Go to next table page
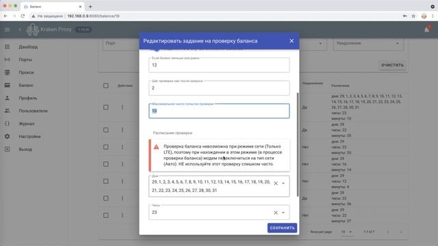The height and width of the screenshot is (246, 438). pos(401,232)
